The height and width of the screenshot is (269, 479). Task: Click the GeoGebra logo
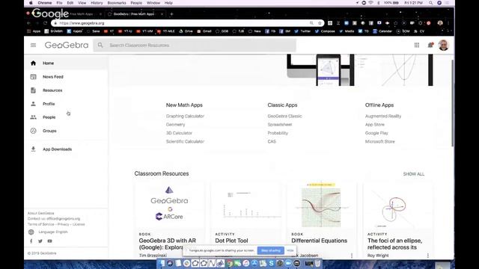click(67, 45)
